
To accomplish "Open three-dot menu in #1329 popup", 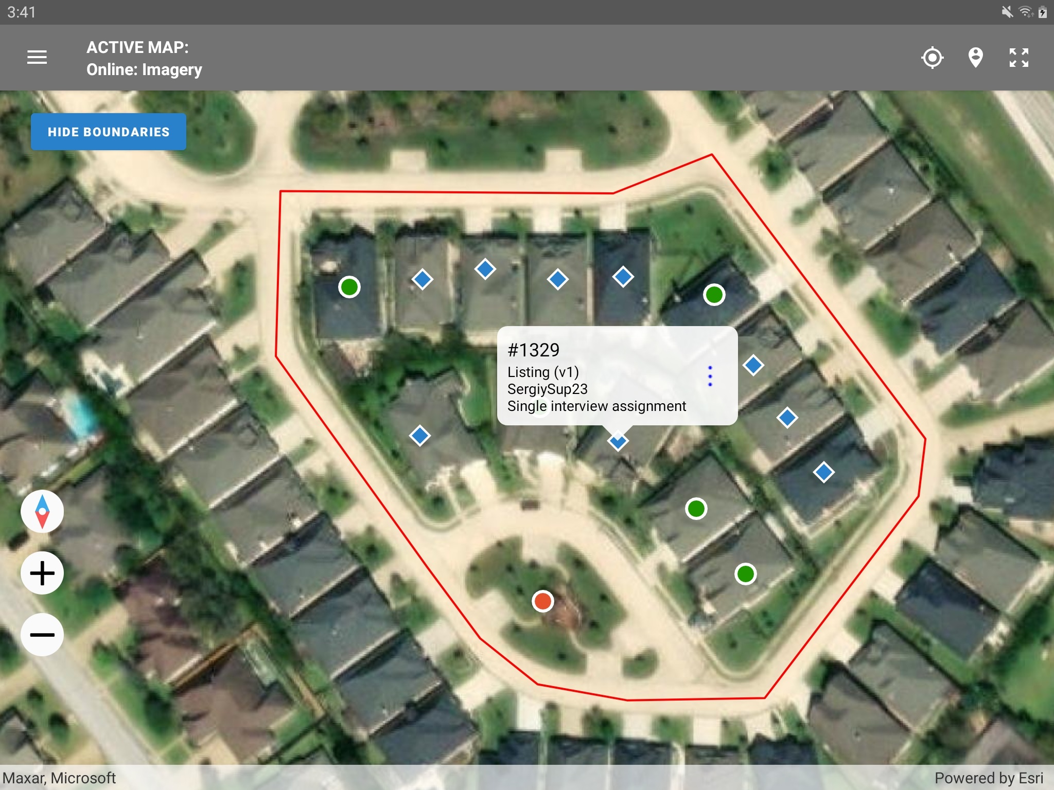I will 710,376.
